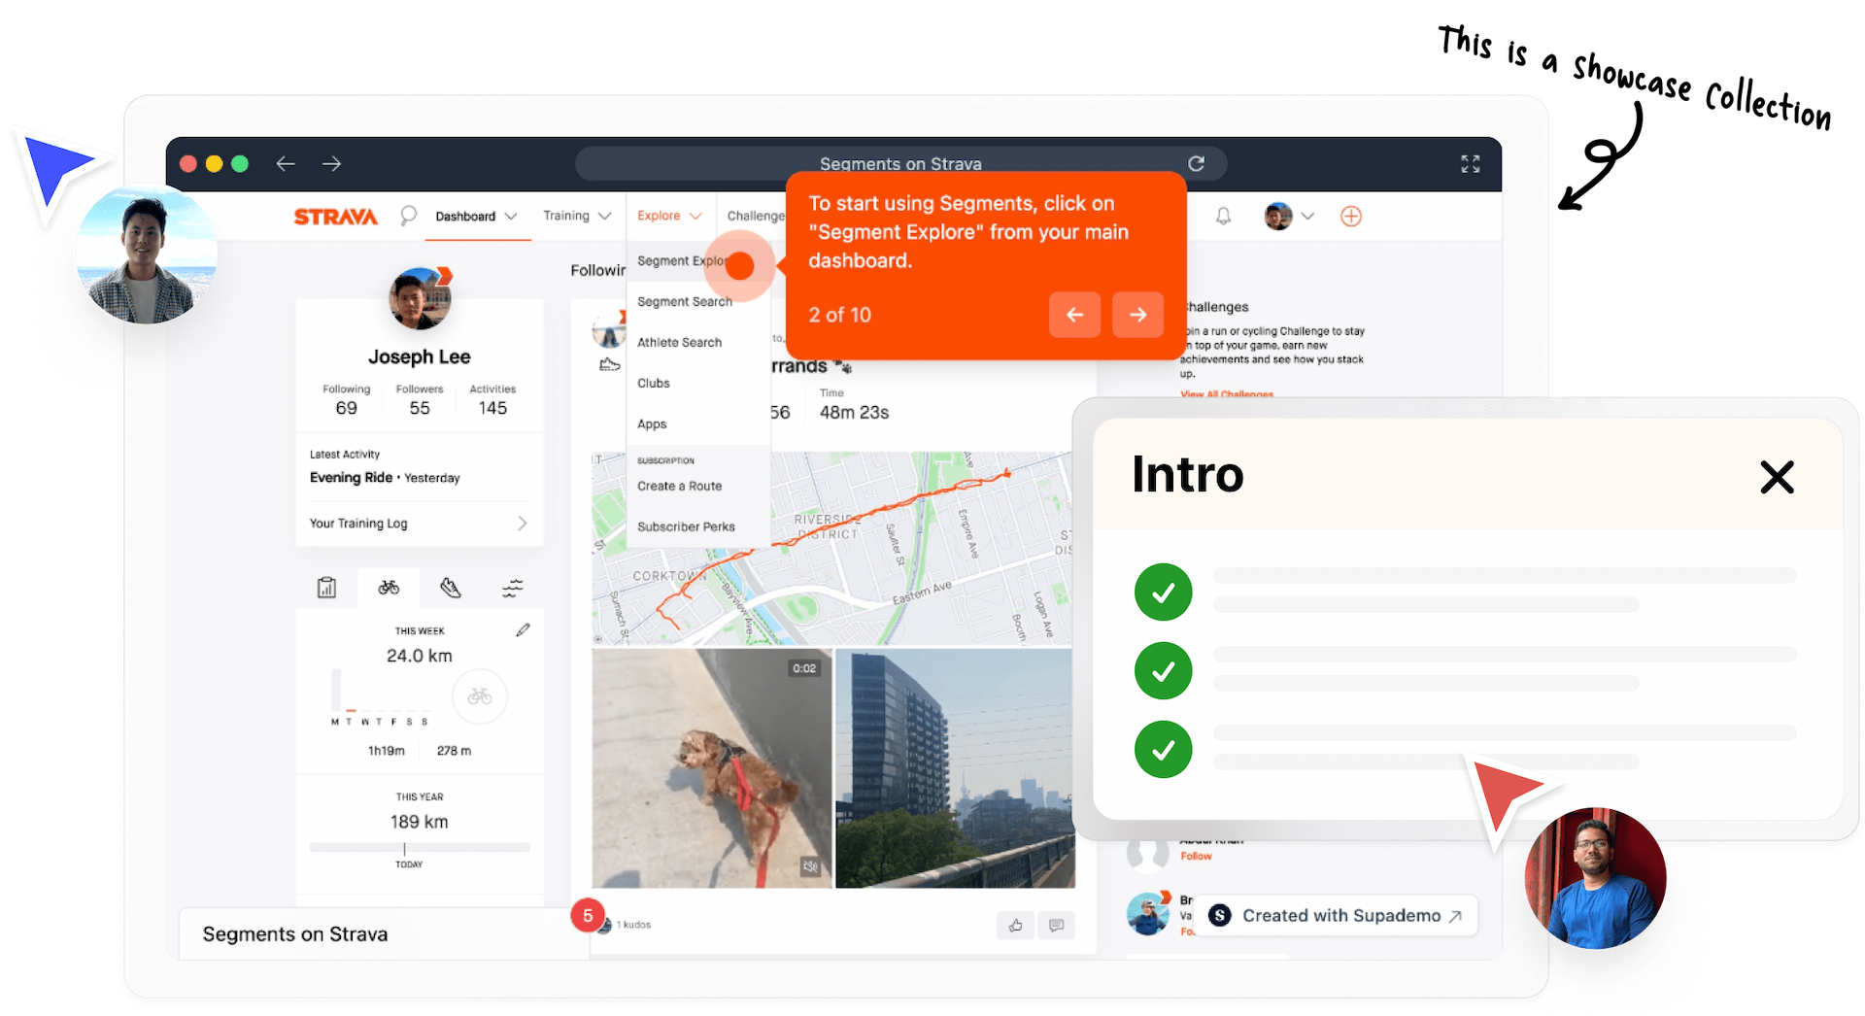Close the Intro panel
1865x1016 pixels.
click(1777, 477)
